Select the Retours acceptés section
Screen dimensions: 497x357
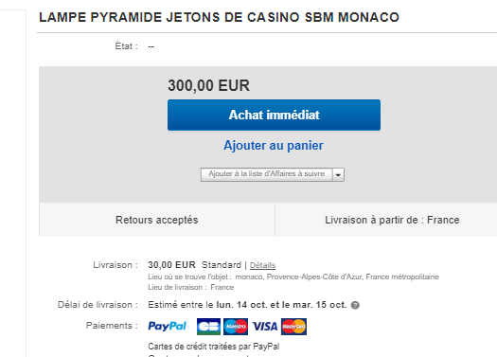(157, 220)
